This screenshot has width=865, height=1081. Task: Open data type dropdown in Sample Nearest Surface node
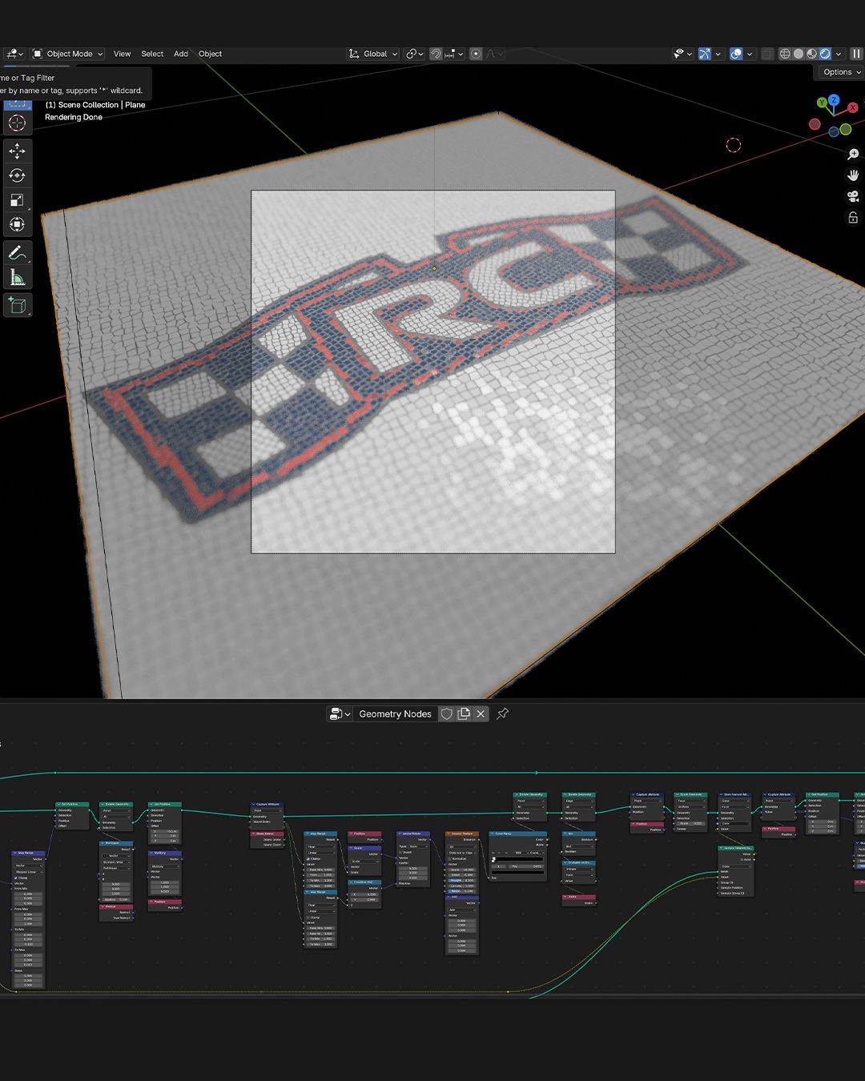tap(735, 866)
